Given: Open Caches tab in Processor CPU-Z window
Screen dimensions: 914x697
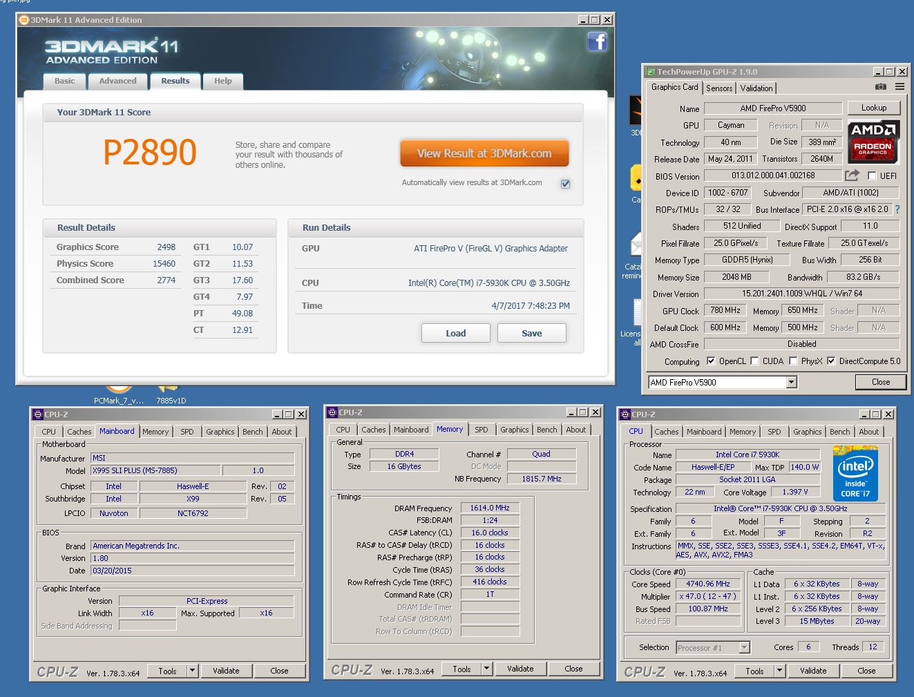Looking at the screenshot, I should (667, 432).
